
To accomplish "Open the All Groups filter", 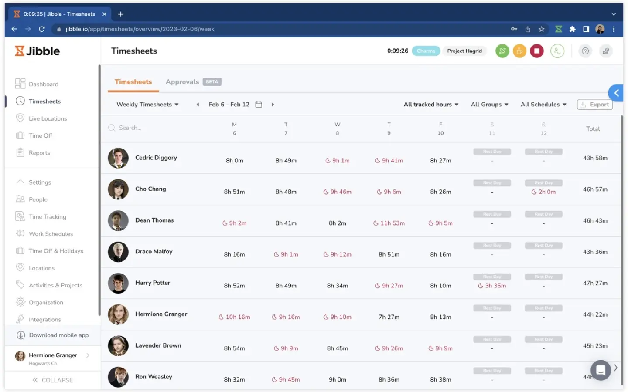I will tap(489, 104).
